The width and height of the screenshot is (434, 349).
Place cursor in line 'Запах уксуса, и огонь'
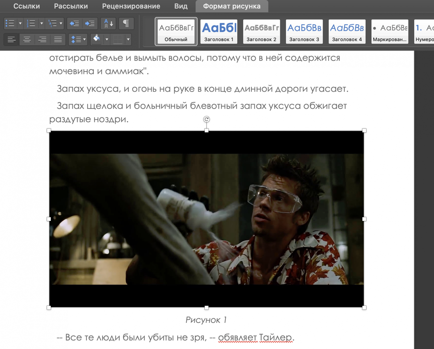(x=203, y=89)
